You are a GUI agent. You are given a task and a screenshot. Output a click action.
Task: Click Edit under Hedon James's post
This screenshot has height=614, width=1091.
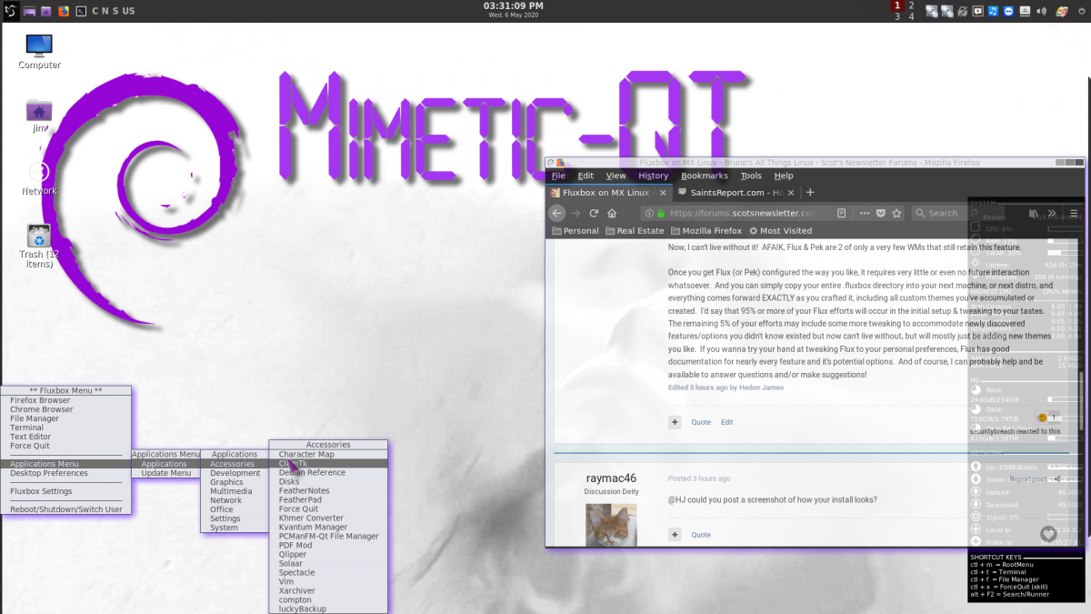click(x=726, y=422)
